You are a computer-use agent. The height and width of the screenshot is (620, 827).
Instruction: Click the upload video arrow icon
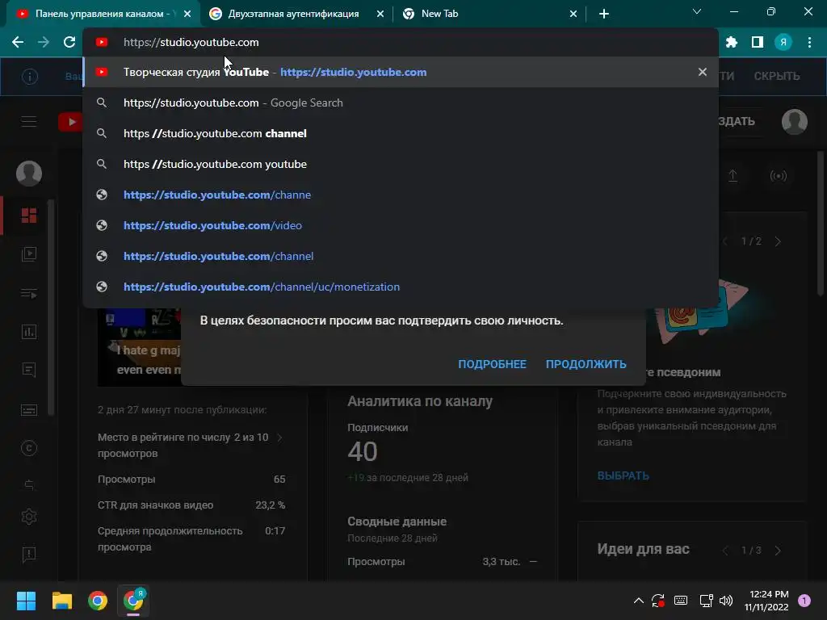pyautogui.click(x=733, y=175)
